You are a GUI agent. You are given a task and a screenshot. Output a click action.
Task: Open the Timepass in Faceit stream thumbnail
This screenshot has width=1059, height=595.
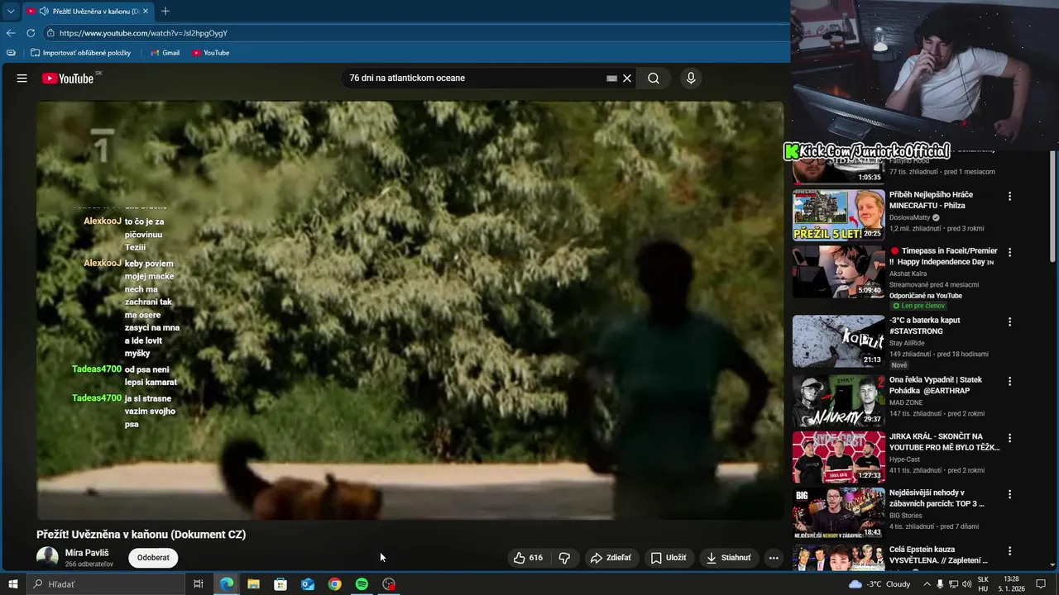pyautogui.click(x=838, y=271)
